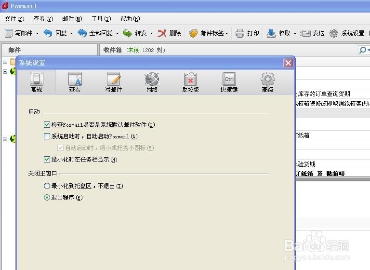This screenshot has height=270, width=370.
Task: Open the 工具(T) menu
Action: [x=101, y=19]
